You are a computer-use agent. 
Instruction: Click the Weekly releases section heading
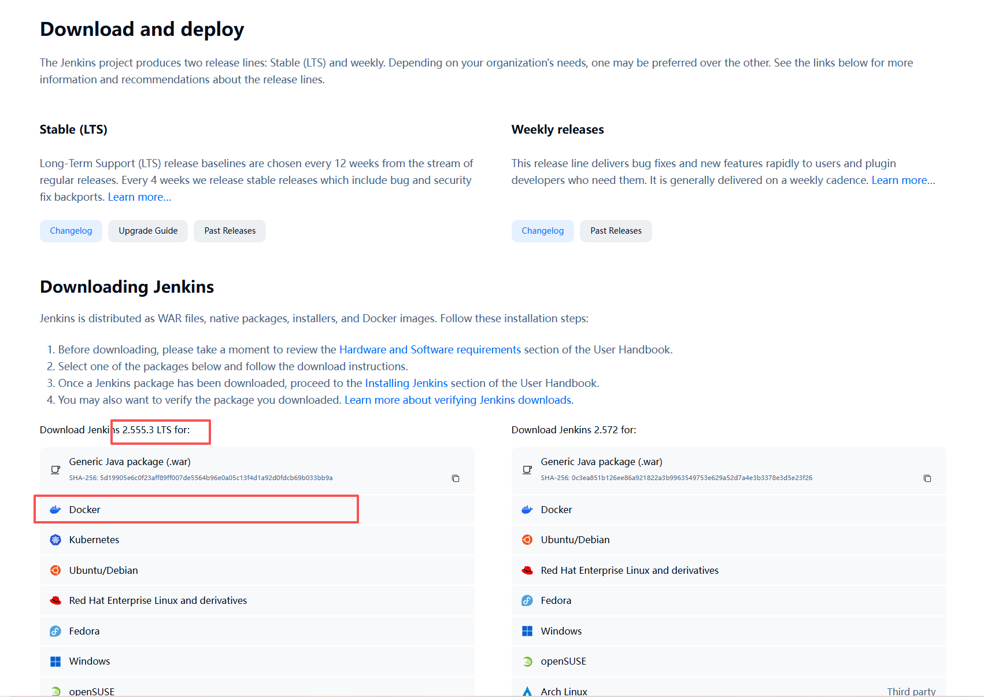pyautogui.click(x=558, y=130)
